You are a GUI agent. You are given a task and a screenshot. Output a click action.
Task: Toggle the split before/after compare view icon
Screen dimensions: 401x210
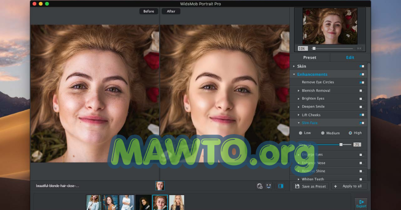click(x=281, y=186)
